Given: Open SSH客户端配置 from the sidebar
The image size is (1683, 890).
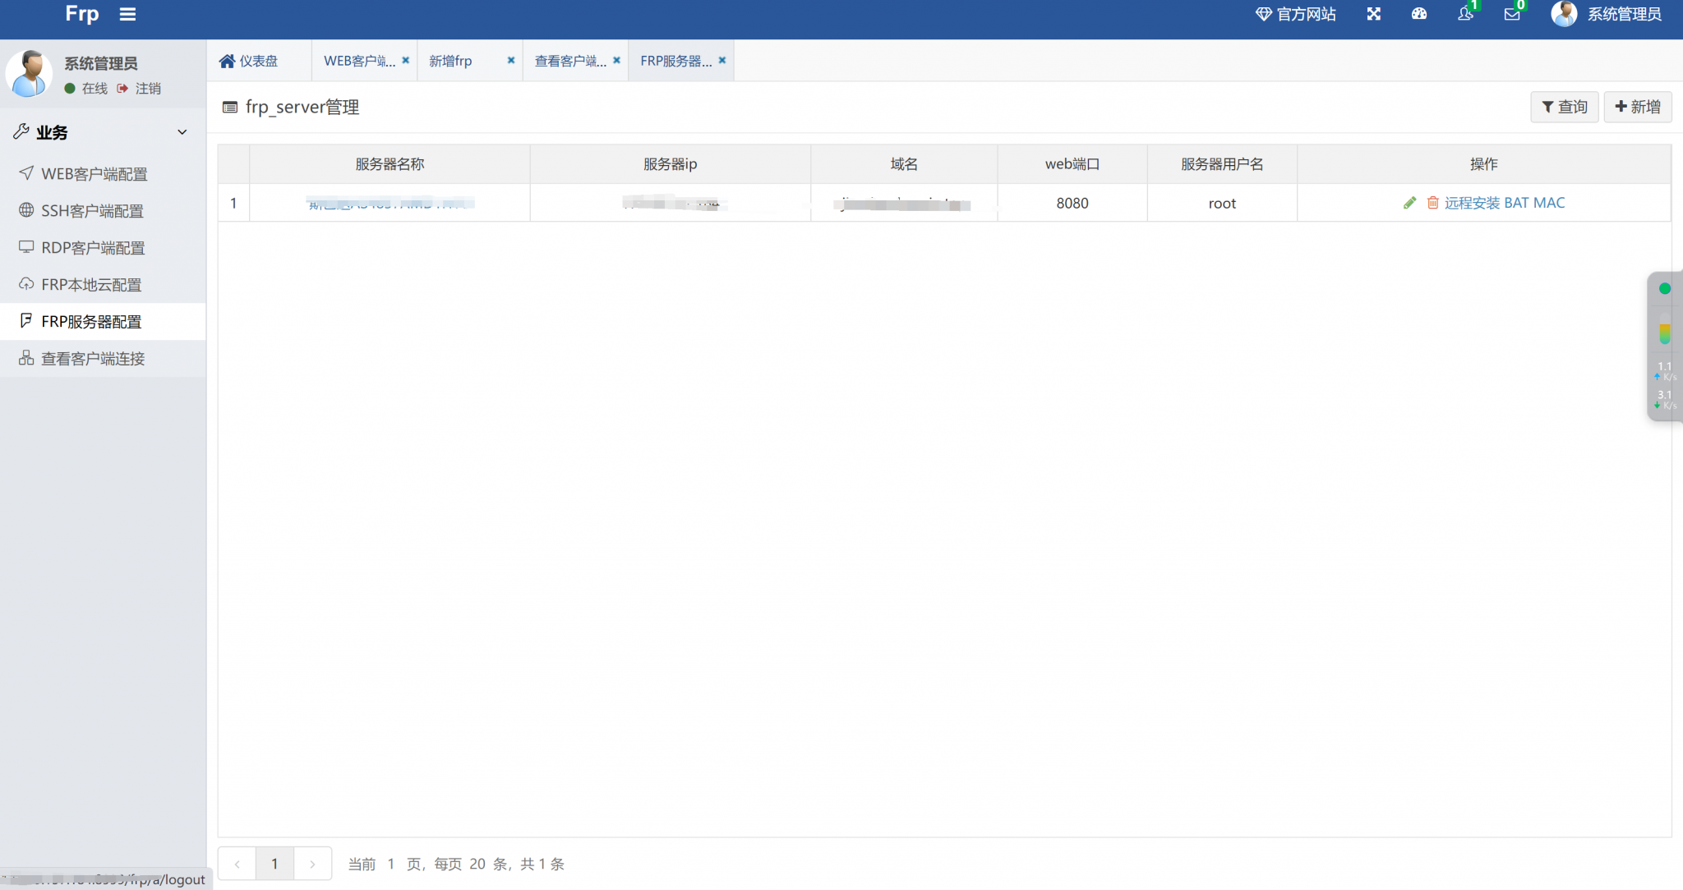Looking at the screenshot, I should [x=92, y=210].
